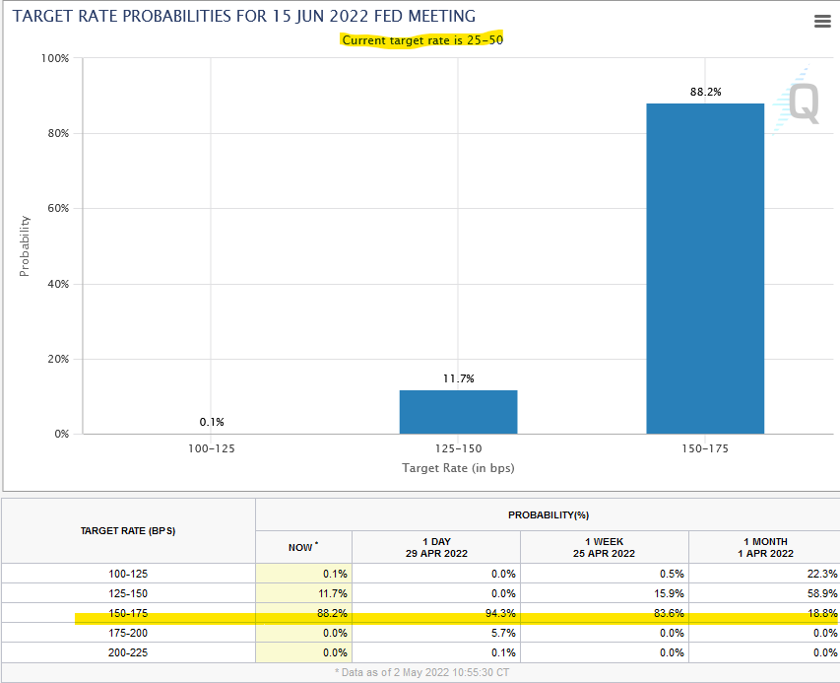Select the highlighted 'Current target rate is 25-50' text

click(x=422, y=40)
